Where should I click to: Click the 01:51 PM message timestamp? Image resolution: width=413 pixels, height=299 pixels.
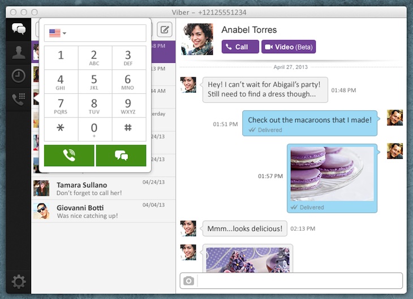click(x=225, y=124)
